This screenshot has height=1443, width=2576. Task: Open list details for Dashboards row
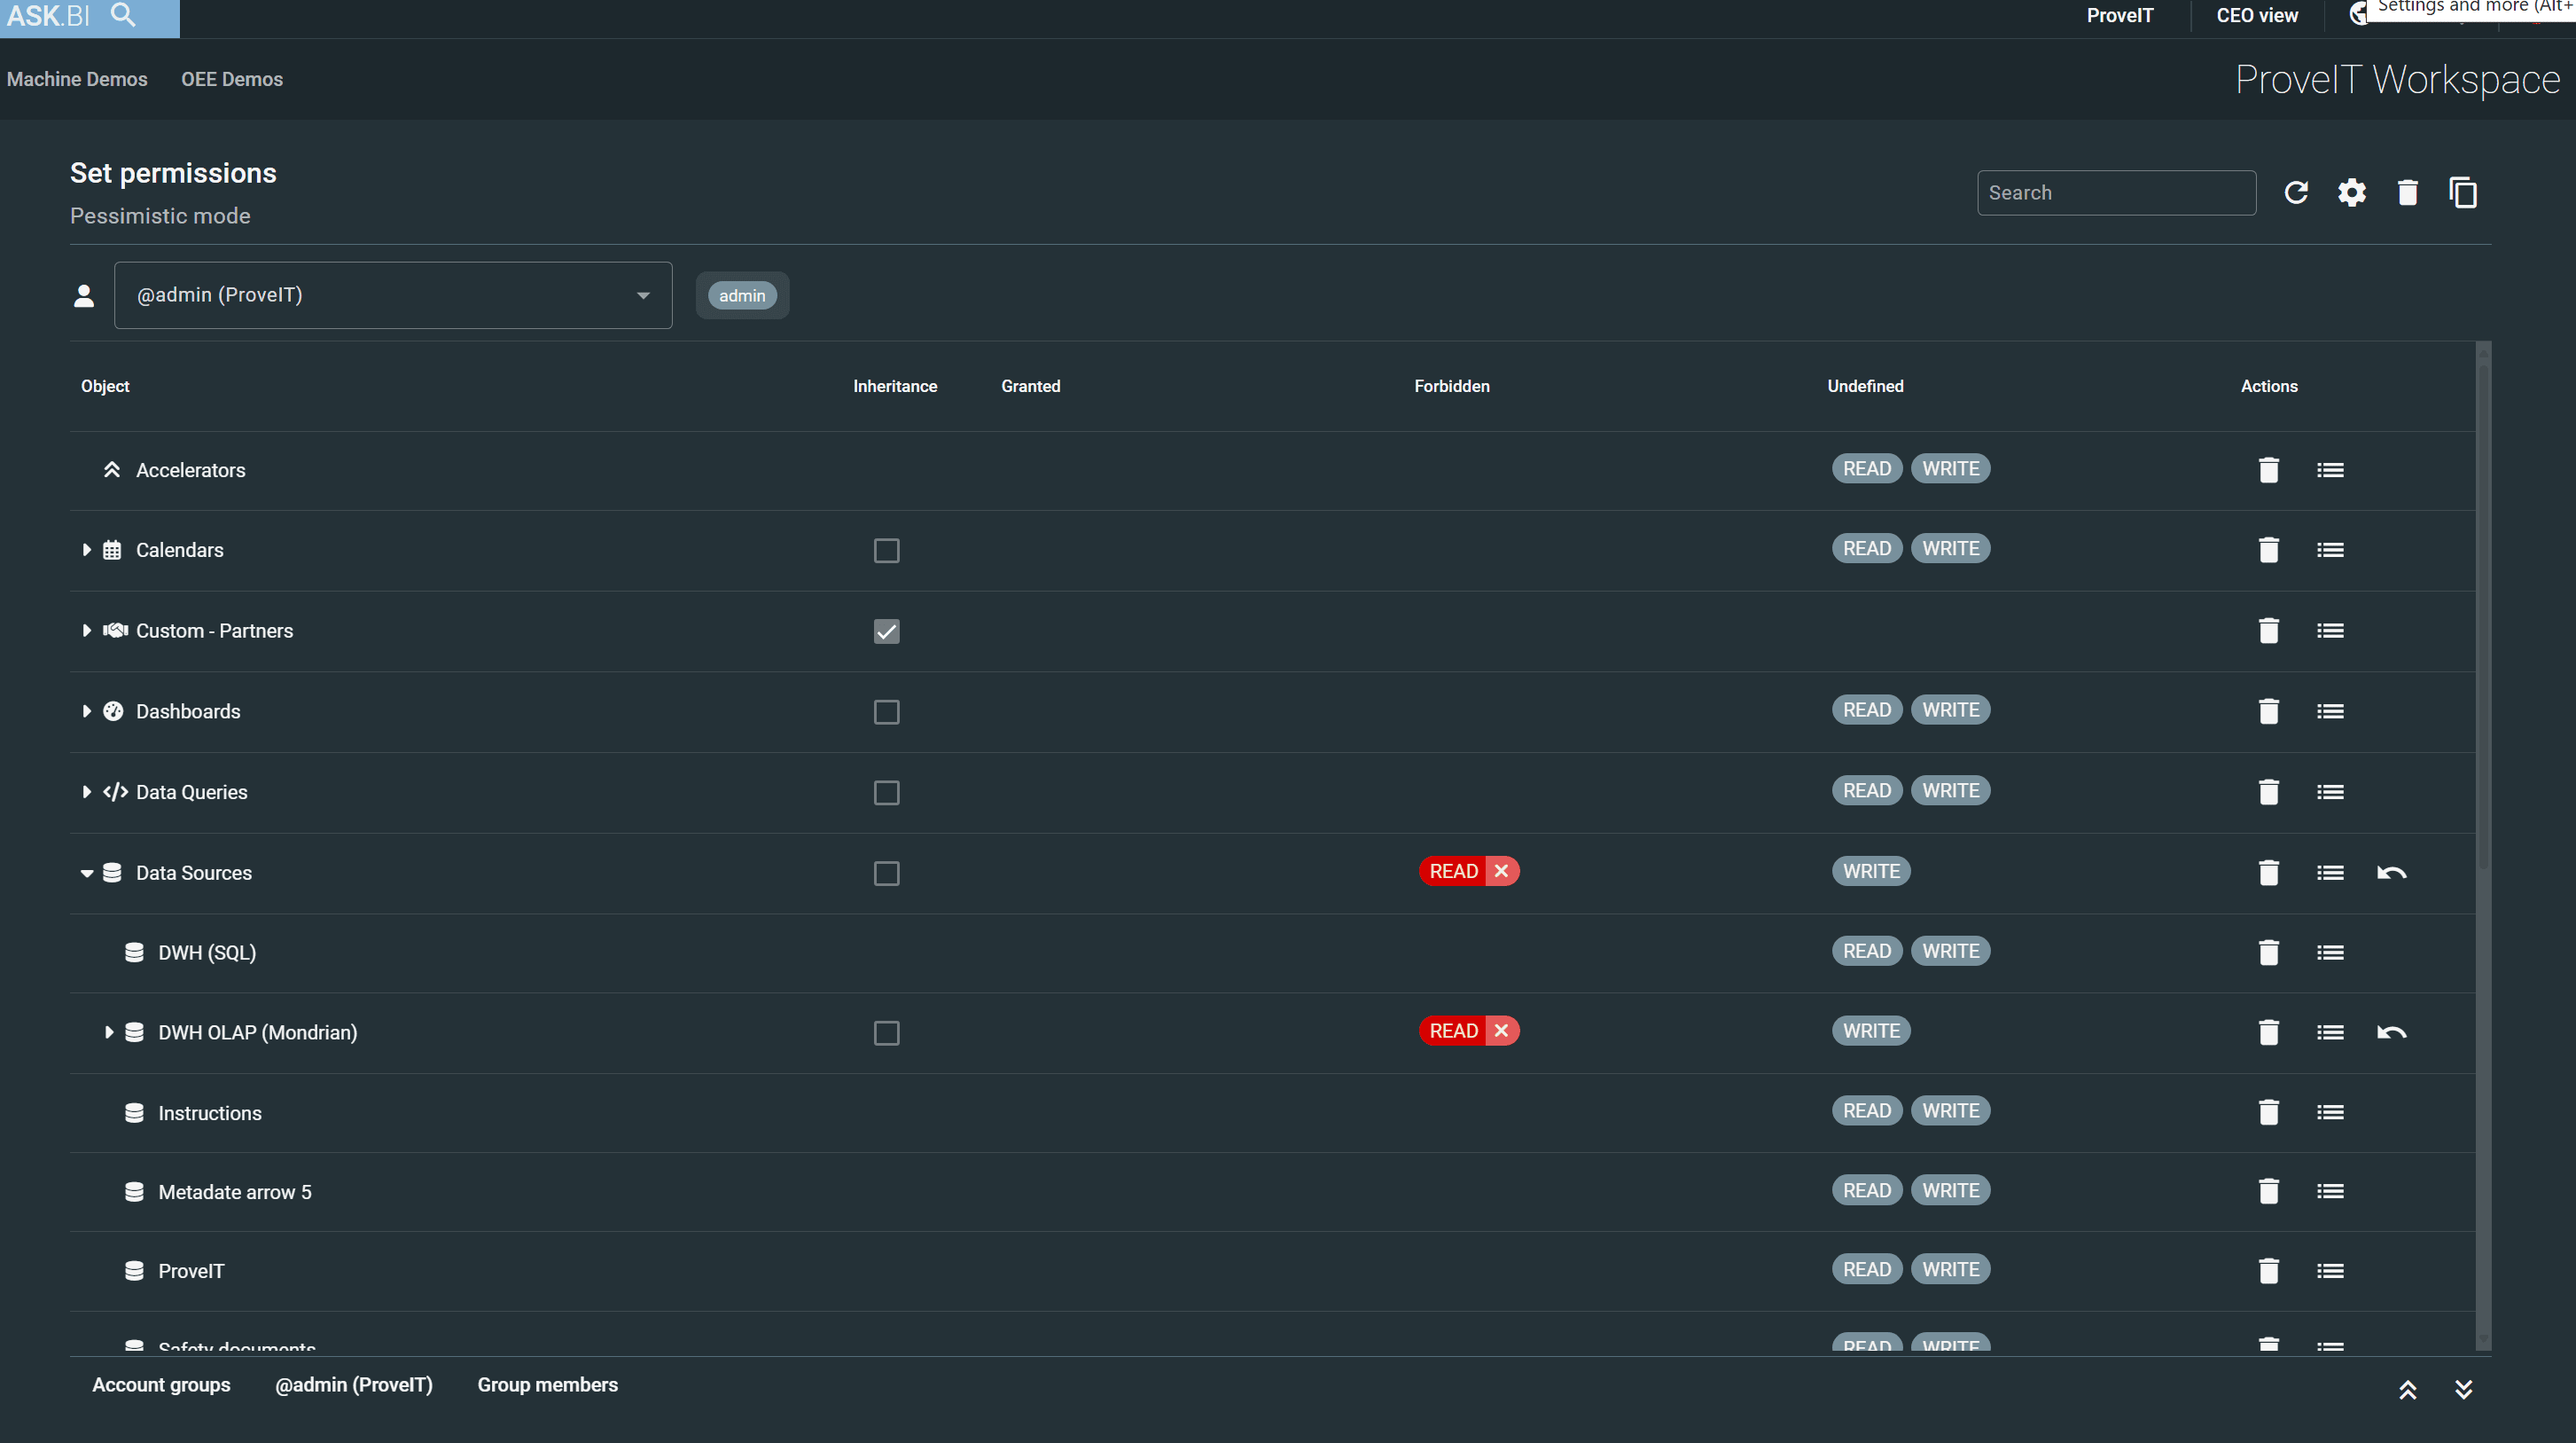point(2330,711)
